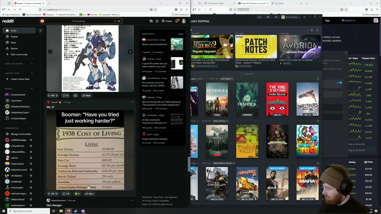Go to next Steam news item
This screenshot has width=381, height=214.
pyautogui.click(x=317, y=30)
